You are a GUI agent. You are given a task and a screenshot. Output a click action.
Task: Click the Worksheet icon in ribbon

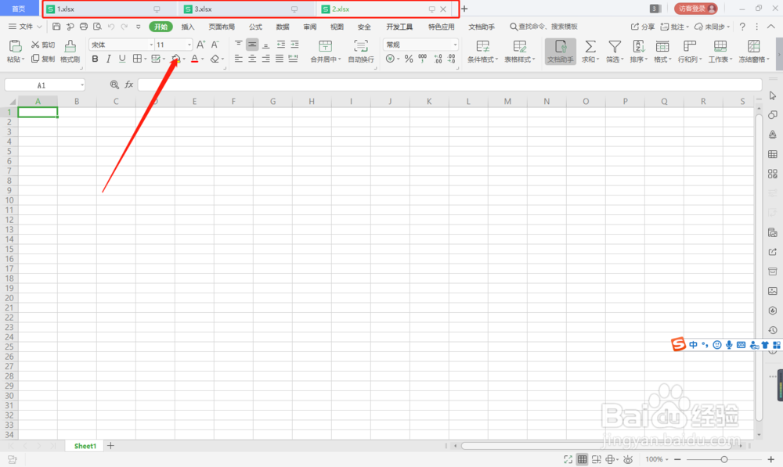pos(720,46)
